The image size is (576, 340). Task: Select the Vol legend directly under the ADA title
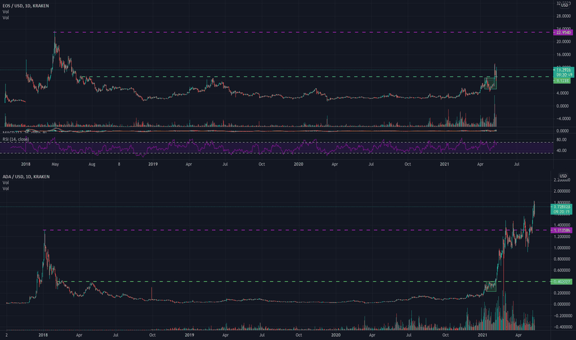(x=6, y=183)
